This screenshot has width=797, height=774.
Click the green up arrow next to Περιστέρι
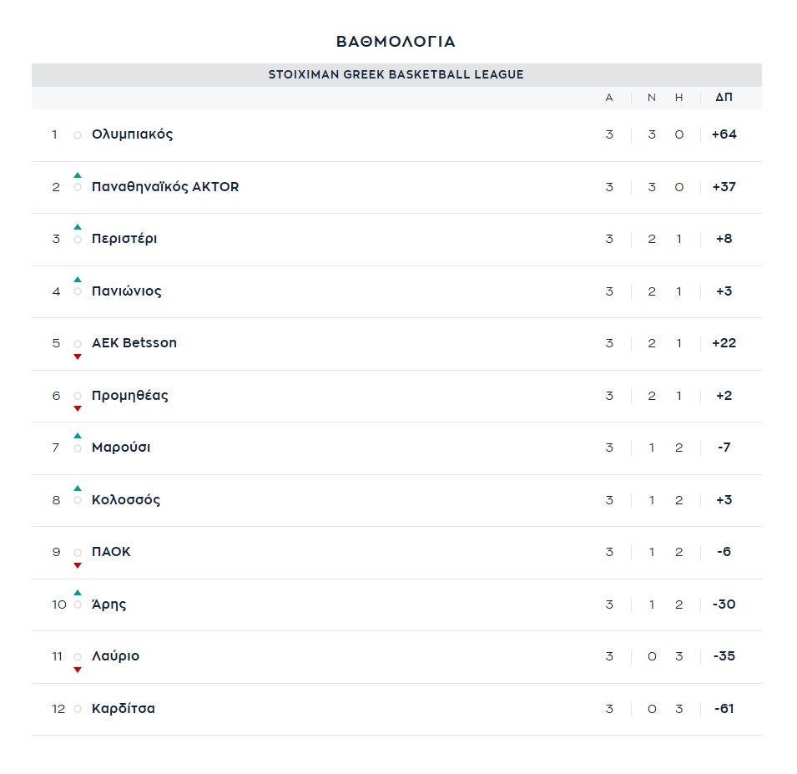[78, 227]
